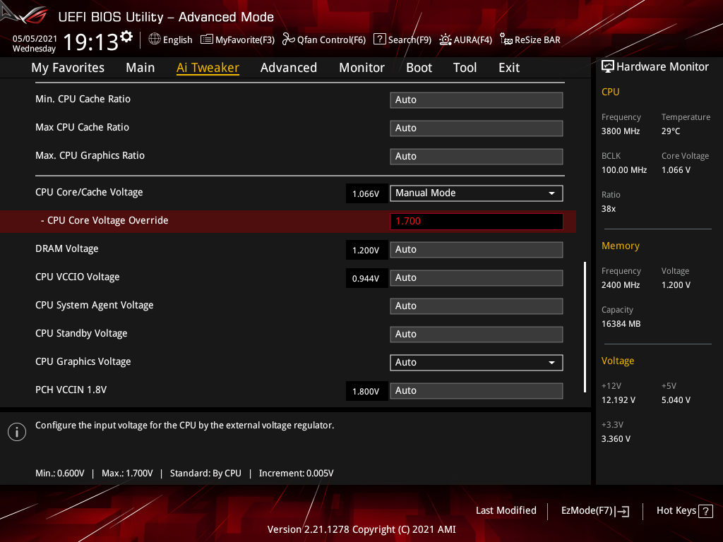Screen dimensions: 723x542
Task: Click the 1.200V DRAM voltage readout
Action: 366,250
